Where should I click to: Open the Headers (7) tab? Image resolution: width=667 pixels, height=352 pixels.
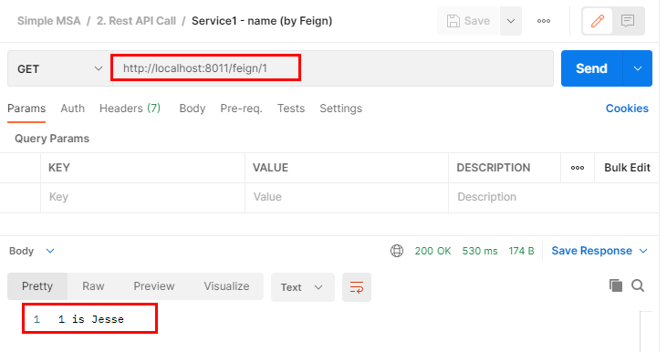[x=130, y=109]
